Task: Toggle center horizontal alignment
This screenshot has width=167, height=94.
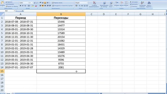Action: [x=43, y=6]
